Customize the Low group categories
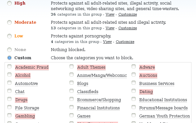The image size is (196, 123). pyautogui.click(x=125, y=42)
